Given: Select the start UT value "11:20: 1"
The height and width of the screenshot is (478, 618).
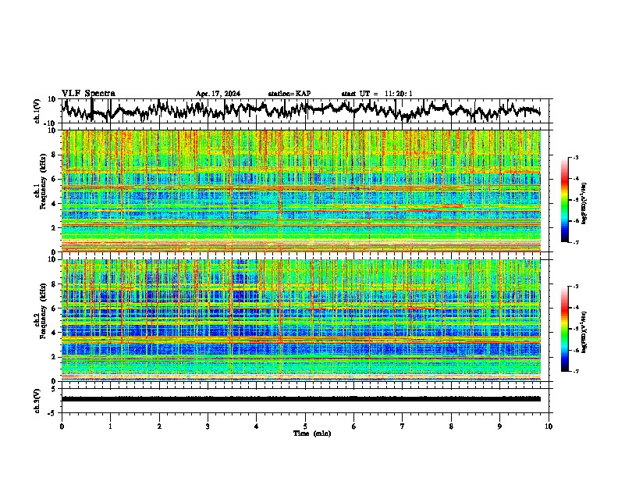Looking at the screenshot, I should [x=399, y=94].
